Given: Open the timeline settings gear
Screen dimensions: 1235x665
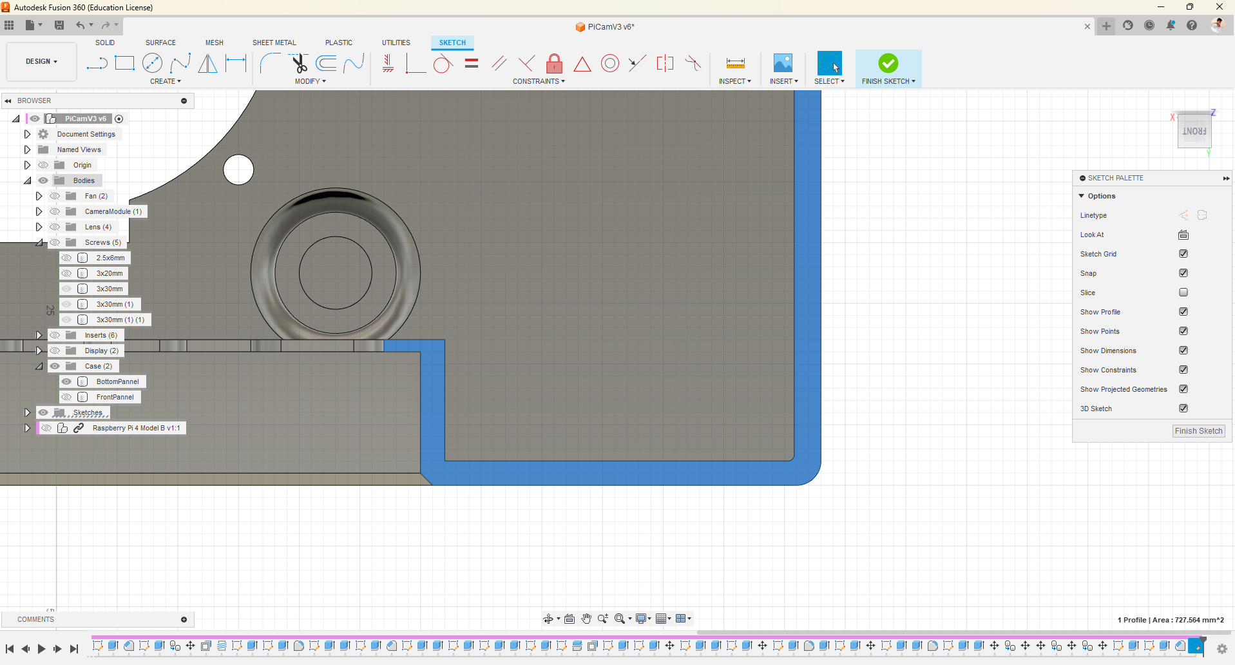Looking at the screenshot, I should 1222,649.
